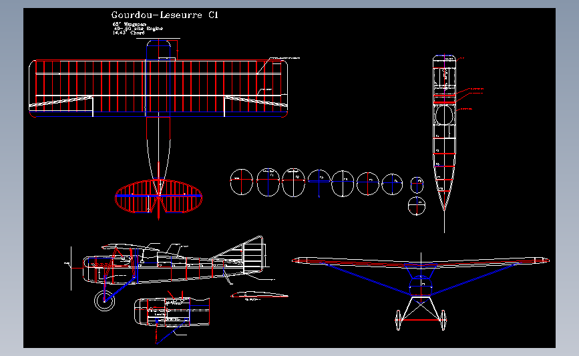Pick the last large former in the cross-section row
Screen dimensions: 579x356
click(392, 184)
